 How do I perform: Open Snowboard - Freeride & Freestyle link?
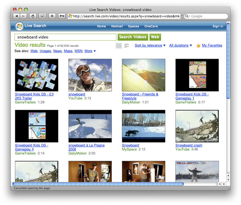[140, 96]
